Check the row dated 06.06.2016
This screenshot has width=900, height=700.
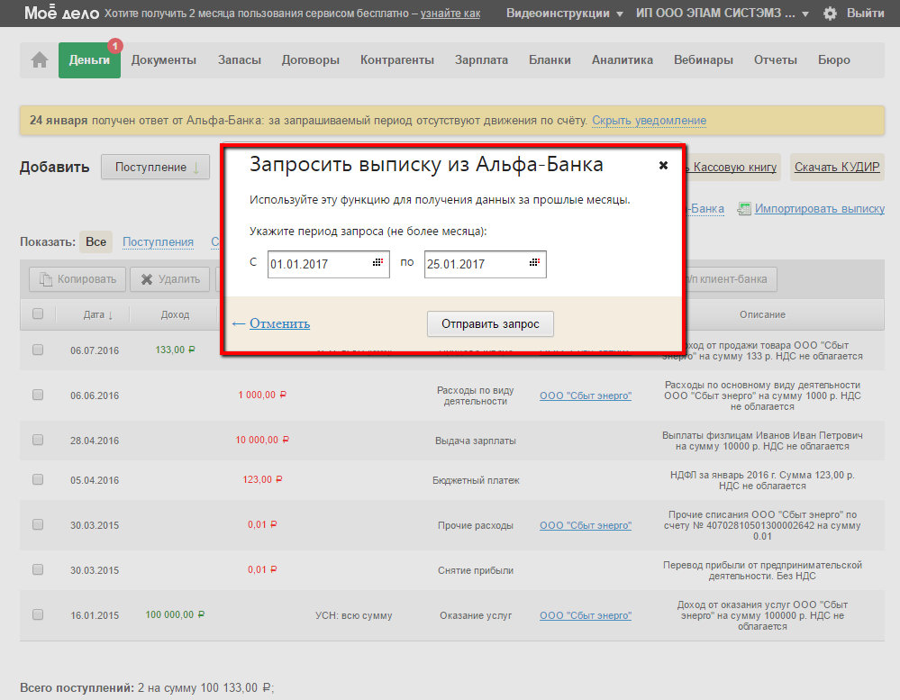(x=38, y=395)
